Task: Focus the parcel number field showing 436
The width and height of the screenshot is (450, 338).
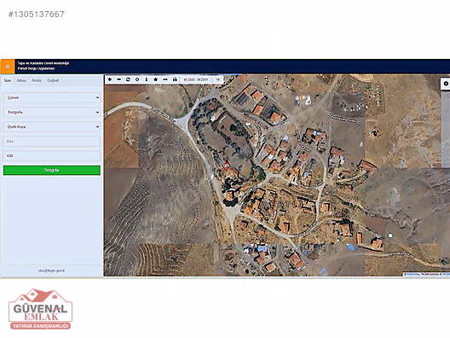Action: point(52,156)
